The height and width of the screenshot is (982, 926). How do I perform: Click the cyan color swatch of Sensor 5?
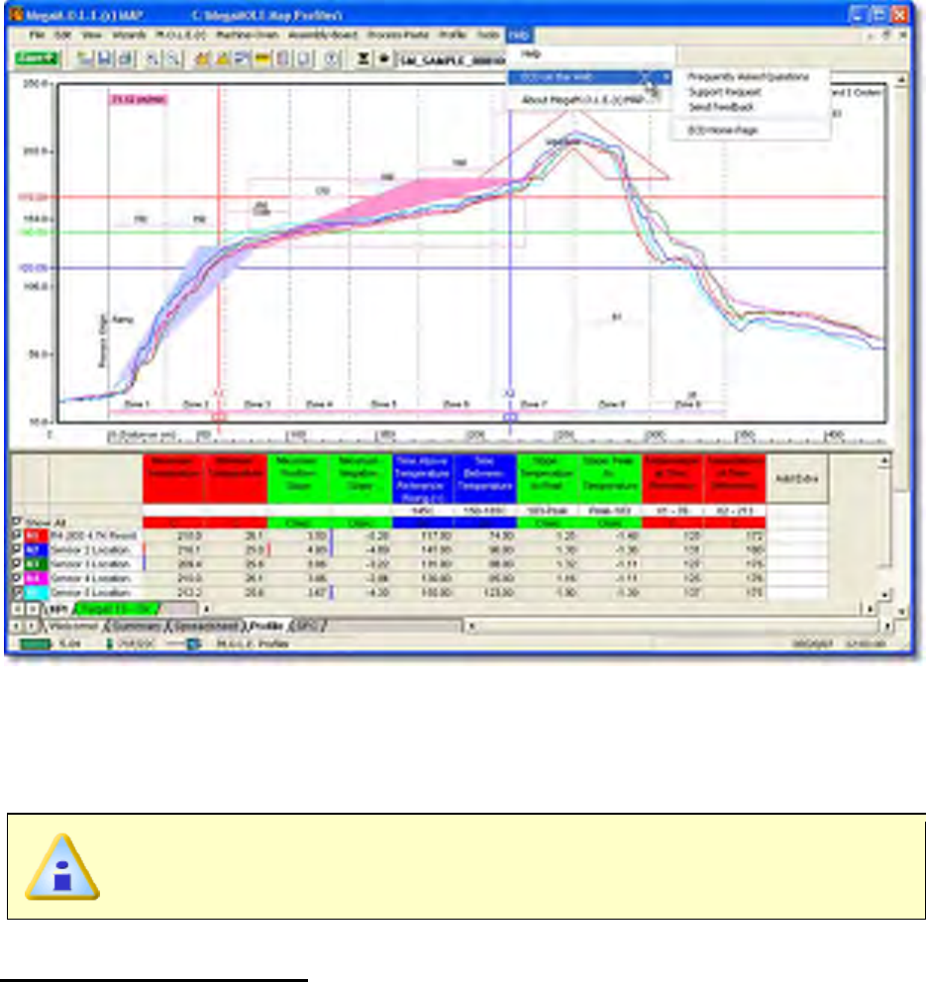[x=35, y=592]
